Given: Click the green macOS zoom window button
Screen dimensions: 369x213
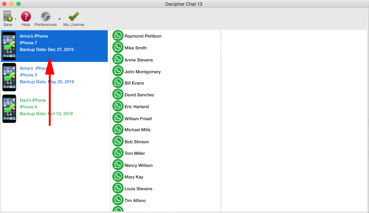Looking at the screenshot, I should [19, 4].
